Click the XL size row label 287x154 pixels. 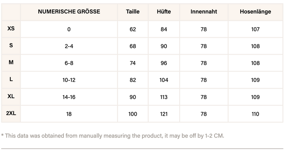pyautogui.click(x=11, y=96)
